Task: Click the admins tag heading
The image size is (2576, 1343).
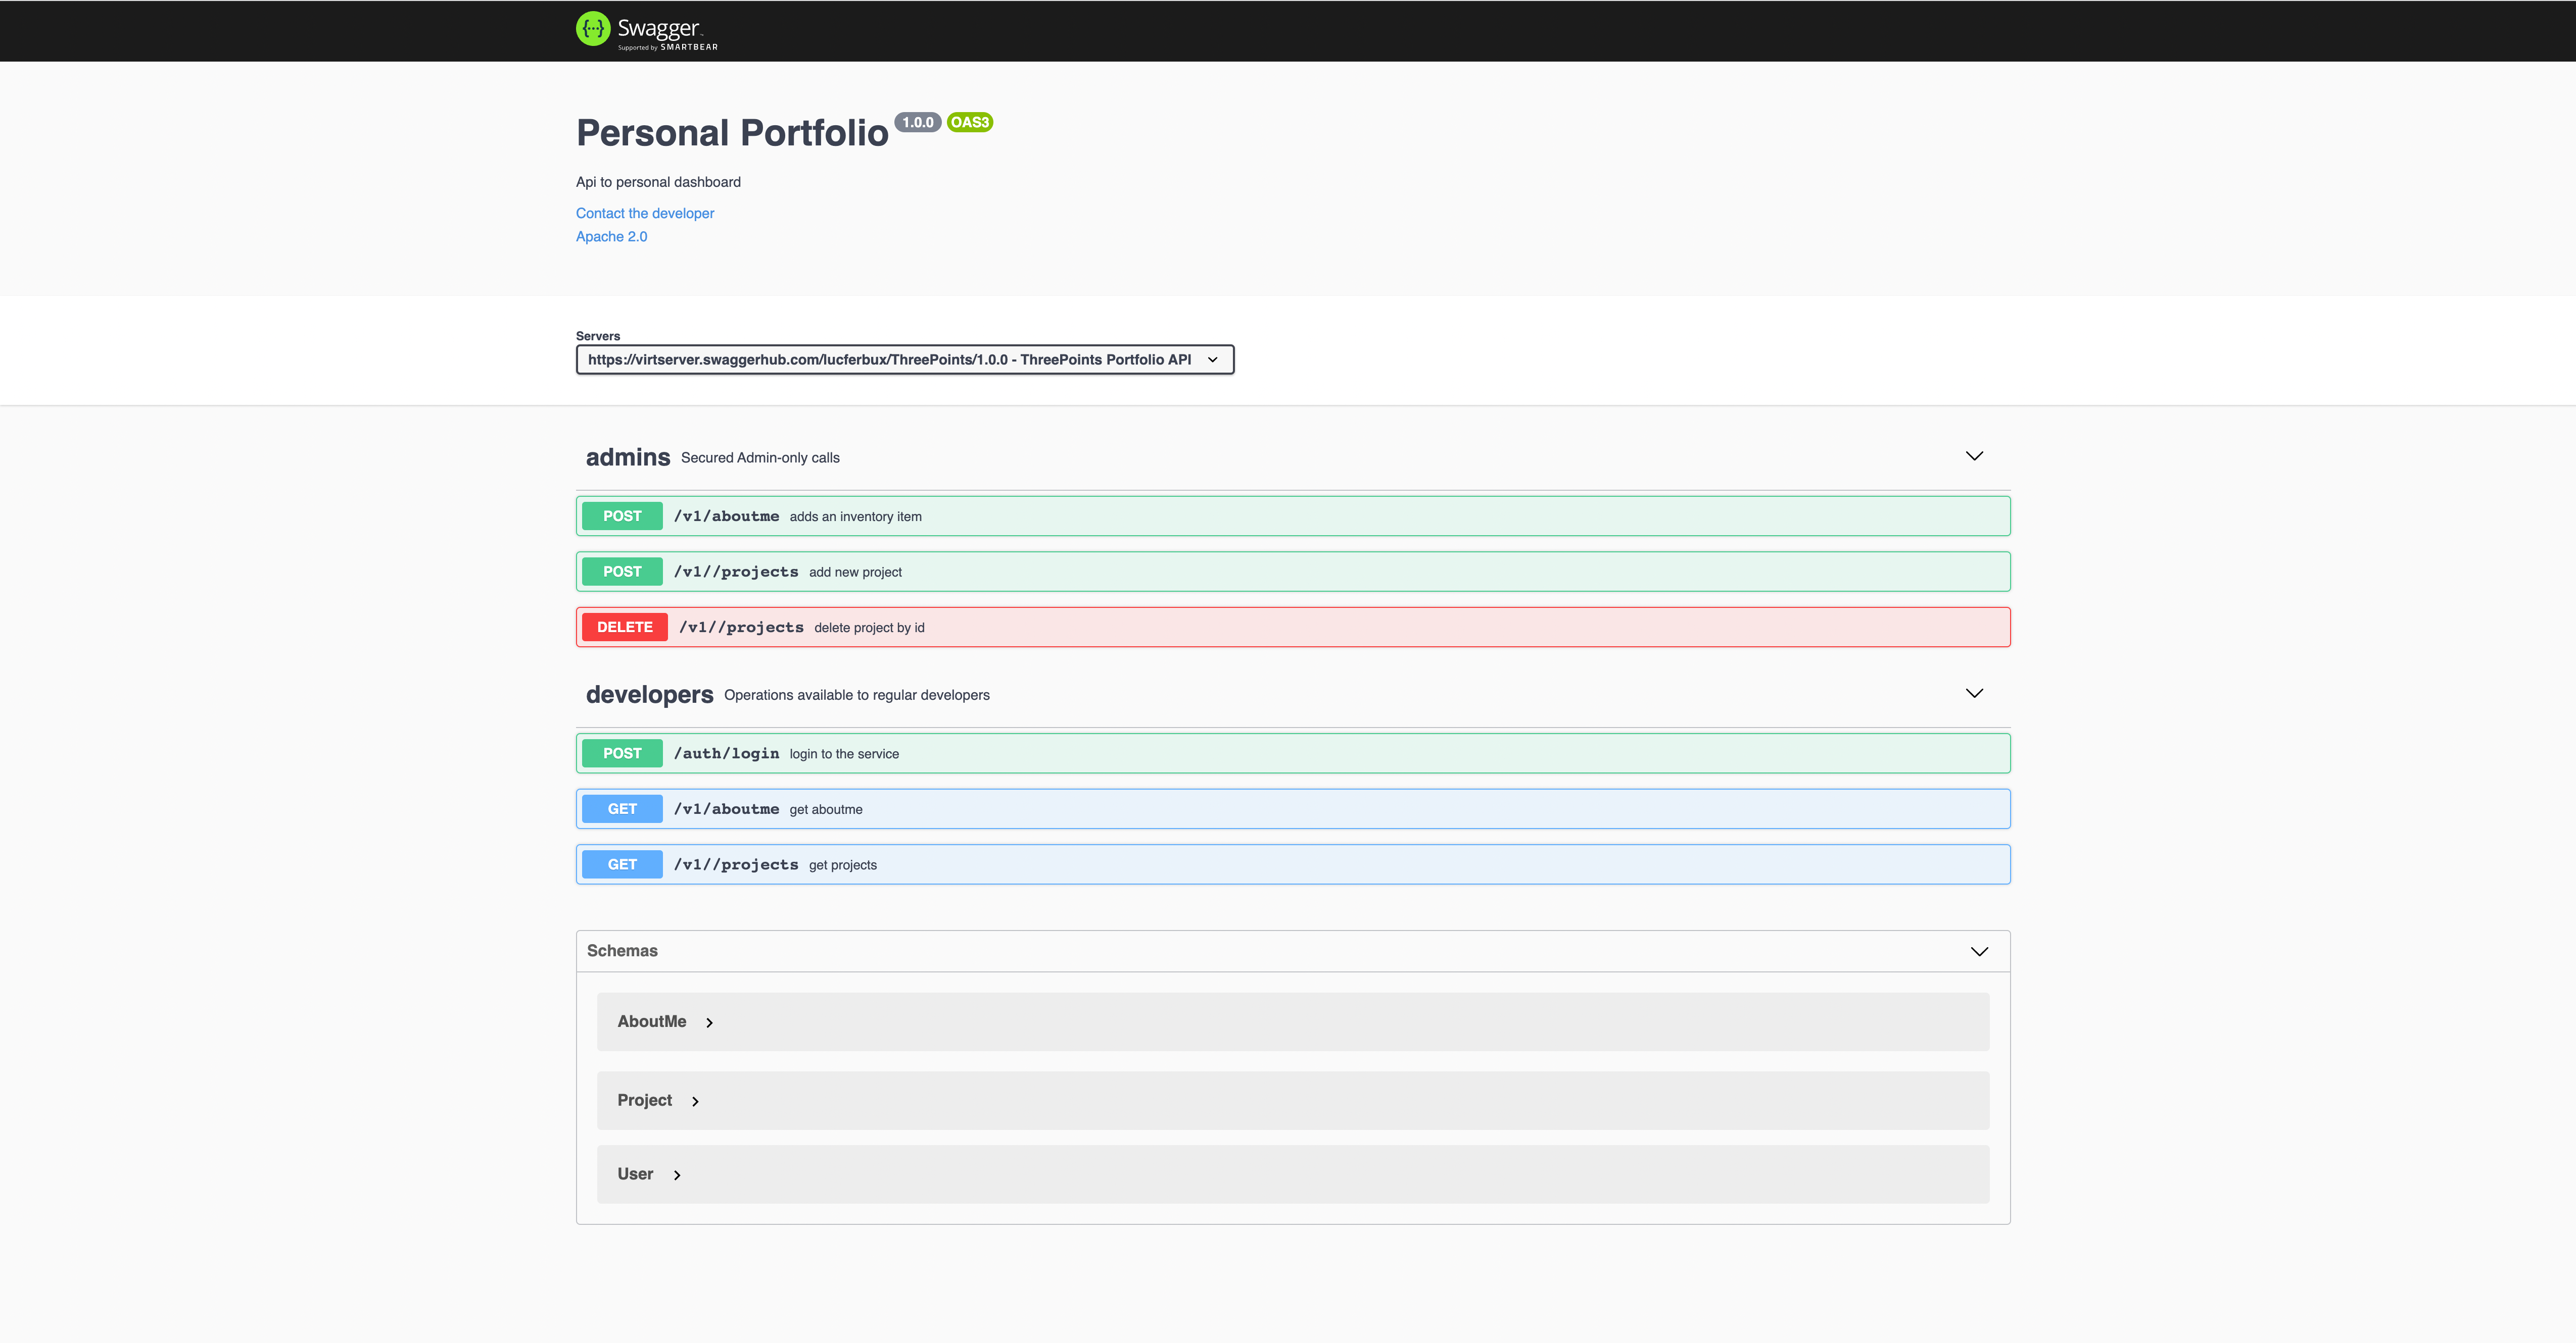Action: point(628,457)
